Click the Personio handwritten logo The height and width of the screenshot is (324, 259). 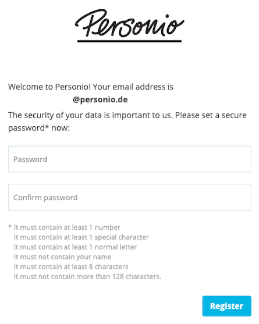(x=129, y=25)
